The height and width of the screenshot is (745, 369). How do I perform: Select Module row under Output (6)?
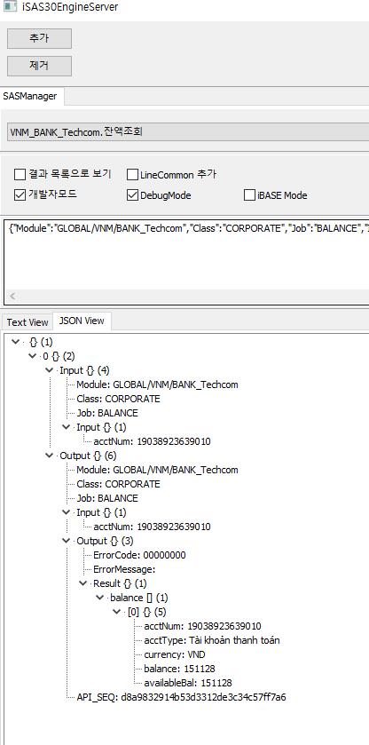(157, 470)
